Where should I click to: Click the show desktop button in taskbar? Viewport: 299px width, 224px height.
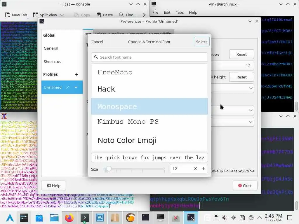pyautogui.click(x=290, y=218)
